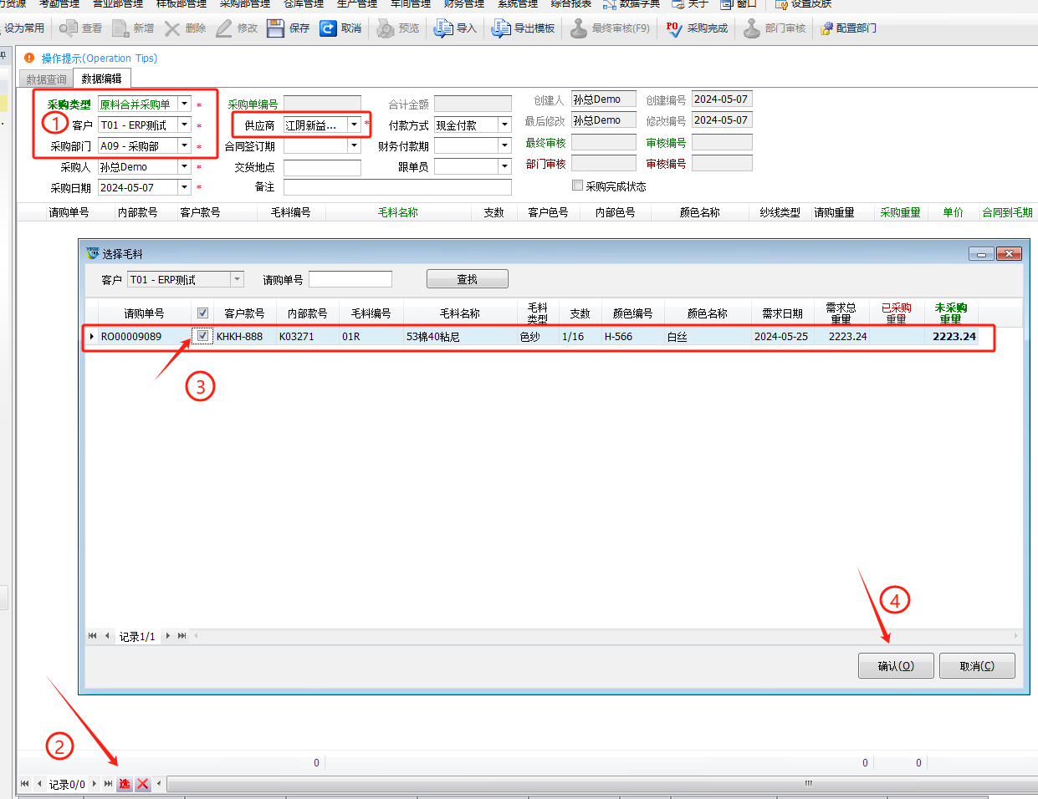This screenshot has height=799, width=1038.
Task: Go to last record in main bottom navigator
Action: pyautogui.click(x=108, y=784)
